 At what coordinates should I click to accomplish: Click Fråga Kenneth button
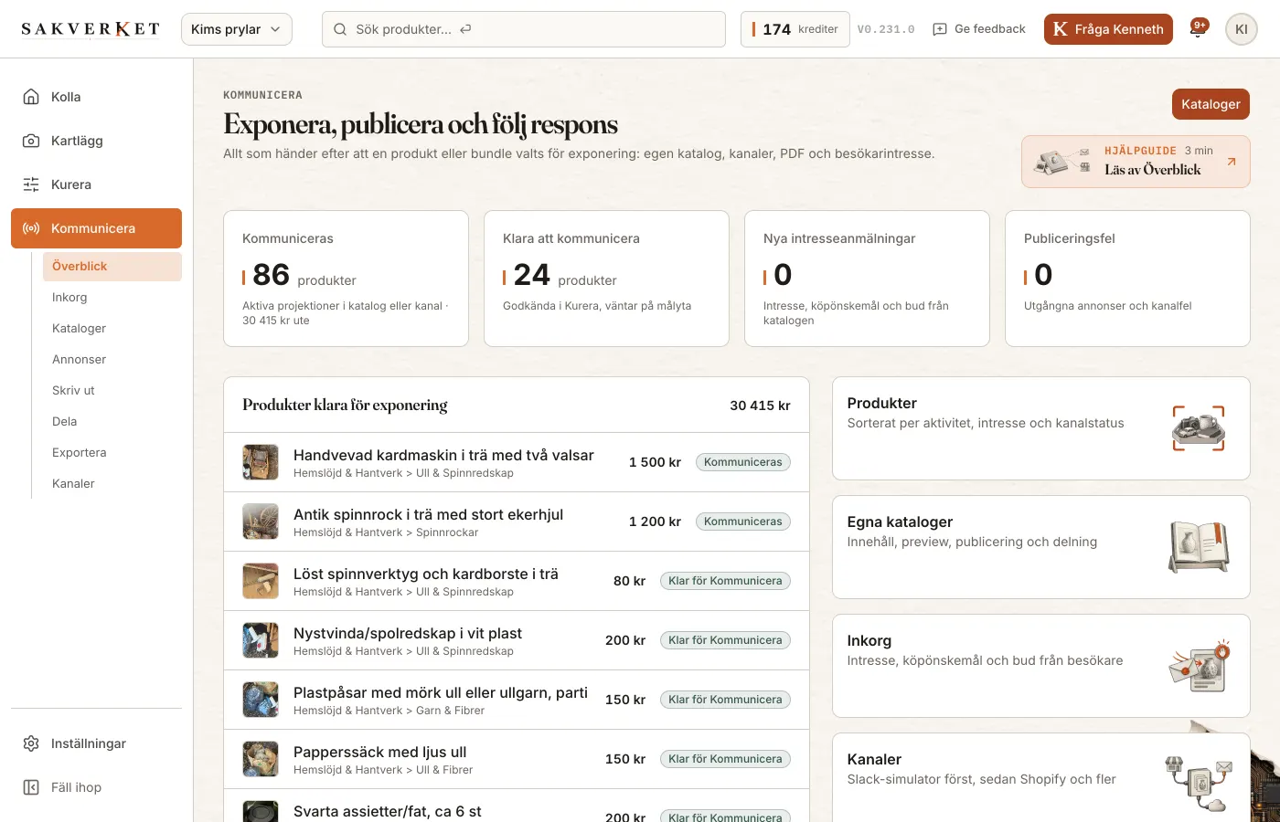1108,29
